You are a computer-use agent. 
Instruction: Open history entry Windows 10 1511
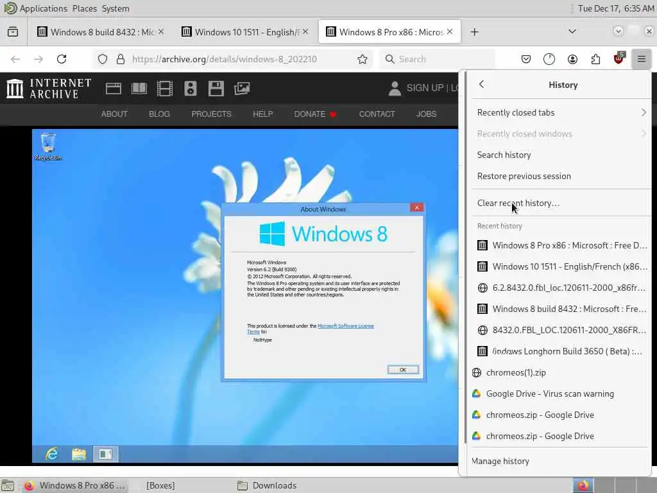(561, 266)
